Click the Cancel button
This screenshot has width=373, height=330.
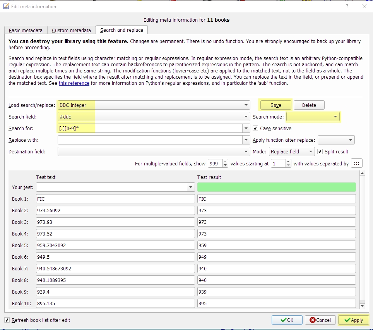[320, 320]
